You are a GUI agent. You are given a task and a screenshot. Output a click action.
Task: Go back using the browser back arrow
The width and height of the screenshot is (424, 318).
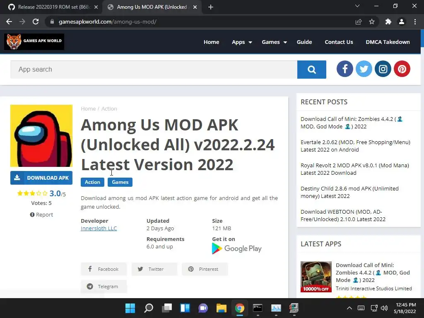click(9, 22)
